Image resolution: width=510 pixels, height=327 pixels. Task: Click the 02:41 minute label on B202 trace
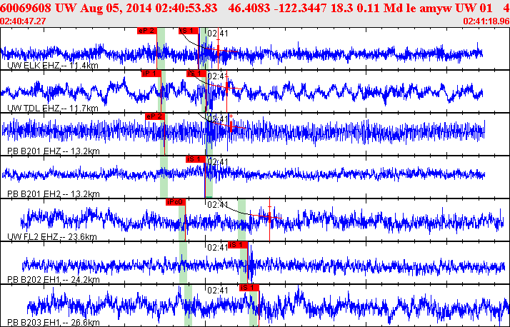(x=218, y=248)
